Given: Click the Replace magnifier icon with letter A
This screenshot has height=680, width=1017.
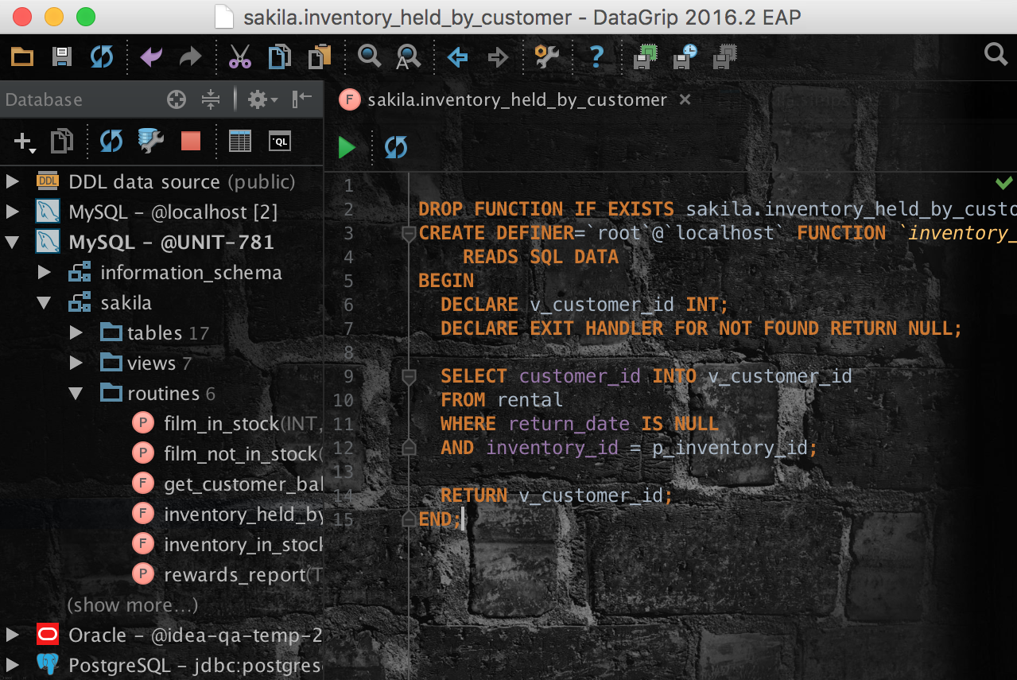Looking at the screenshot, I should coord(409,56).
